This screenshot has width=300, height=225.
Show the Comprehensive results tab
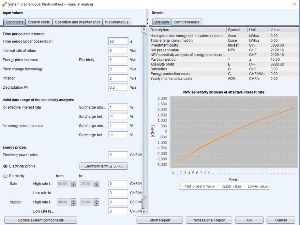186,22
